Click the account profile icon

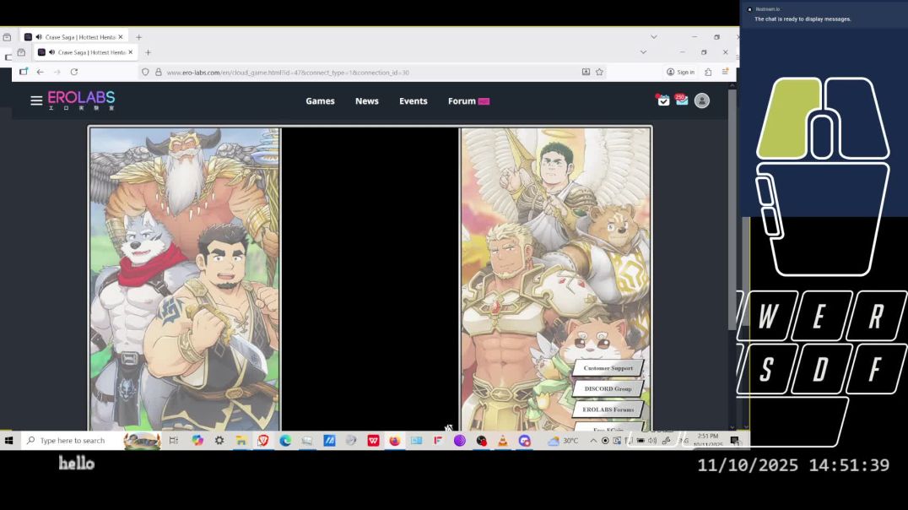(702, 100)
